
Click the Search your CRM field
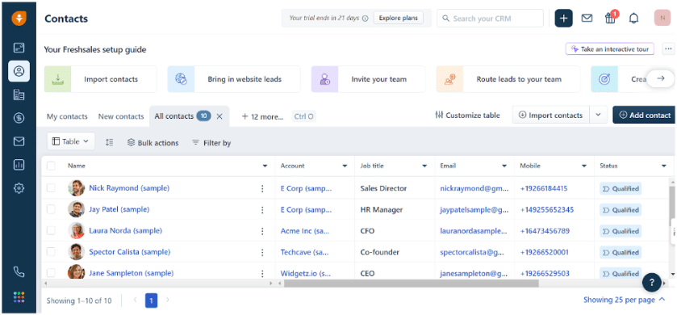click(490, 18)
